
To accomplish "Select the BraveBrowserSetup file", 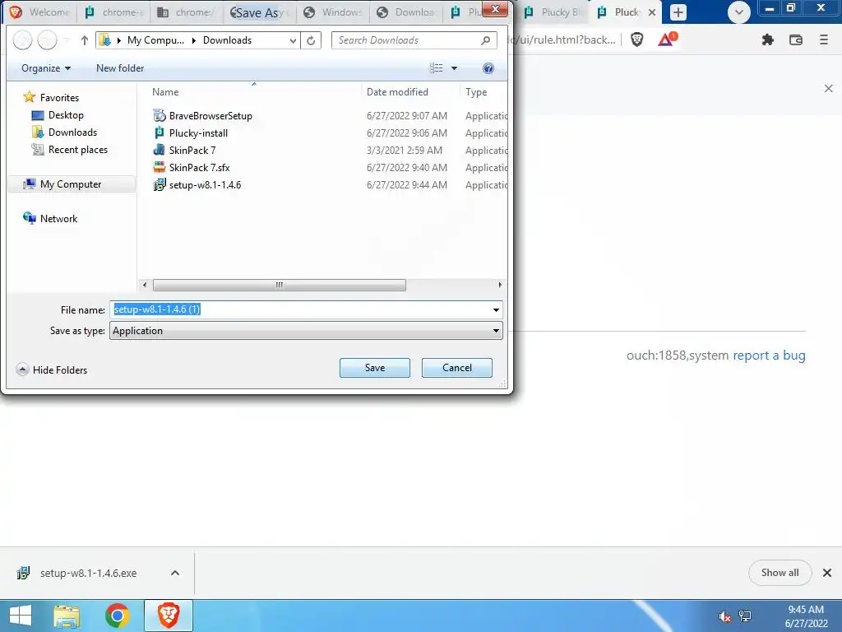I will [x=202, y=115].
